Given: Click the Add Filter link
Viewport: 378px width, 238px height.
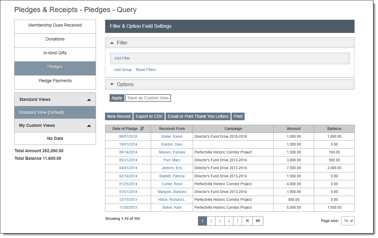Looking at the screenshot, I should pos(122,58).
